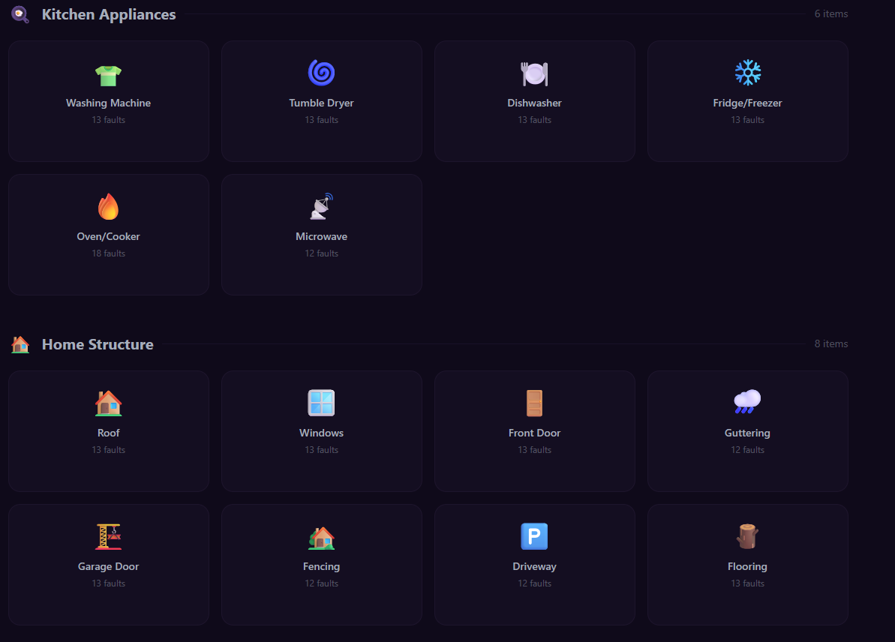Screen dimensions: 895x642
Task: Click the Guttering rain cloud icon
Action: coord(747,403)
